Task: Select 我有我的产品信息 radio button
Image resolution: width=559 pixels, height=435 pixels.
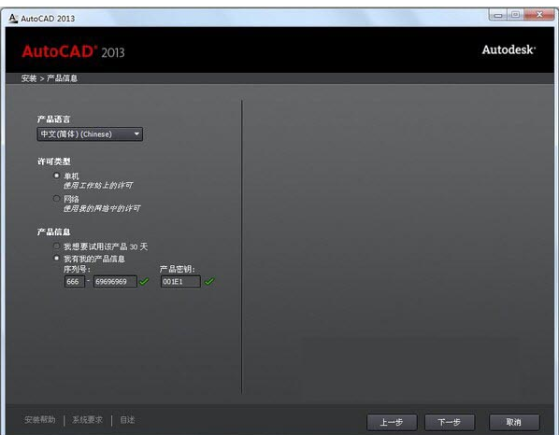Action: [56, 258]
